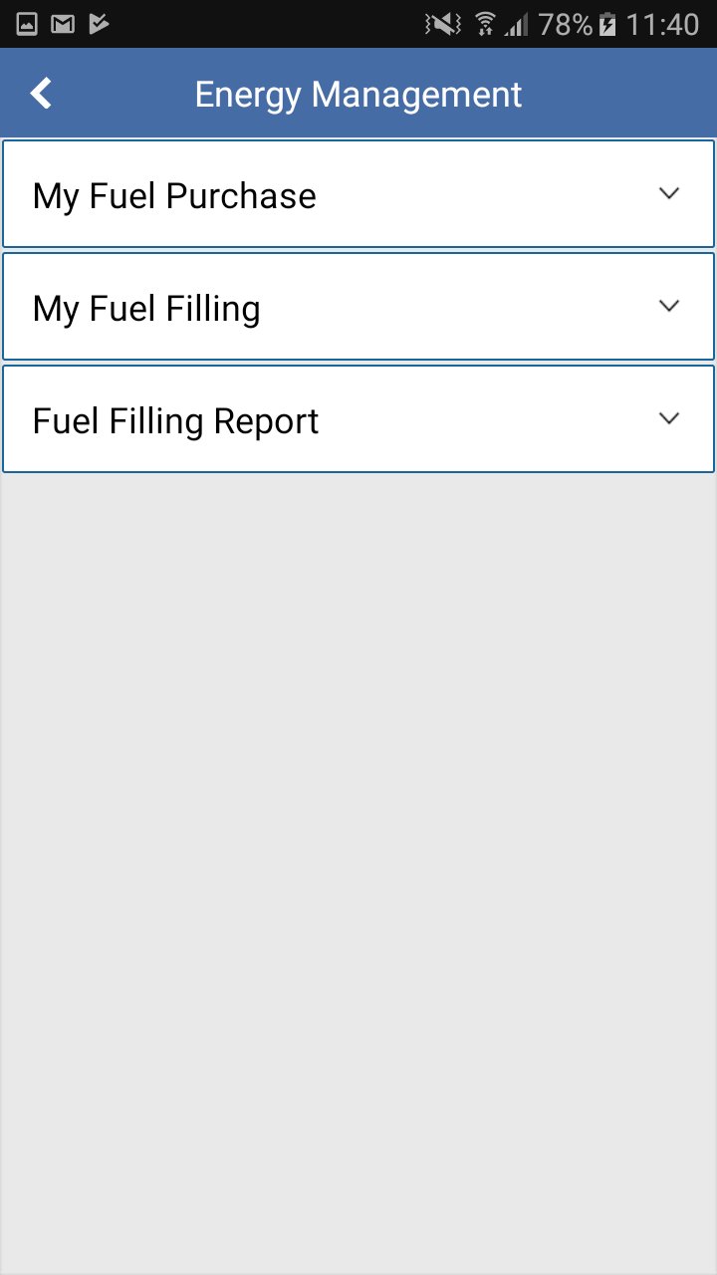Select the My Fuel Purchase label
Screen dimensions: 717x1275
tap(174, 196)
